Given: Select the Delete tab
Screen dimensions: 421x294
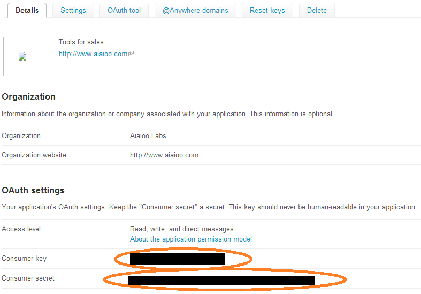Looking at the screenshot, I should click(317, 11).
